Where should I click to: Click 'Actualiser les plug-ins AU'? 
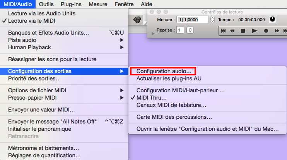(169, 78)
